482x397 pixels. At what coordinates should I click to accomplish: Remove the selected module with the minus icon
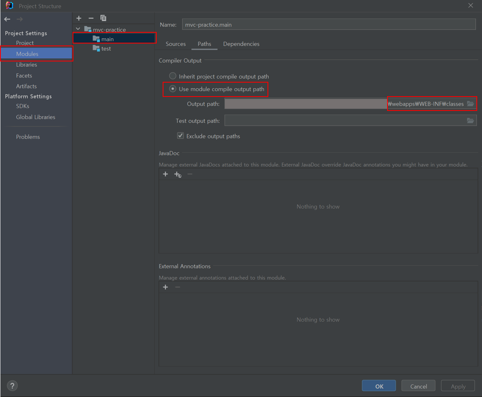click(x=91, y=18)
